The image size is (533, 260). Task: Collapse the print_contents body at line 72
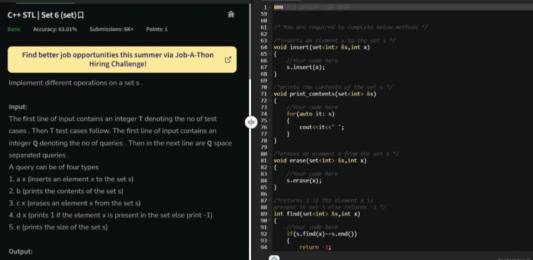[270, 101]
